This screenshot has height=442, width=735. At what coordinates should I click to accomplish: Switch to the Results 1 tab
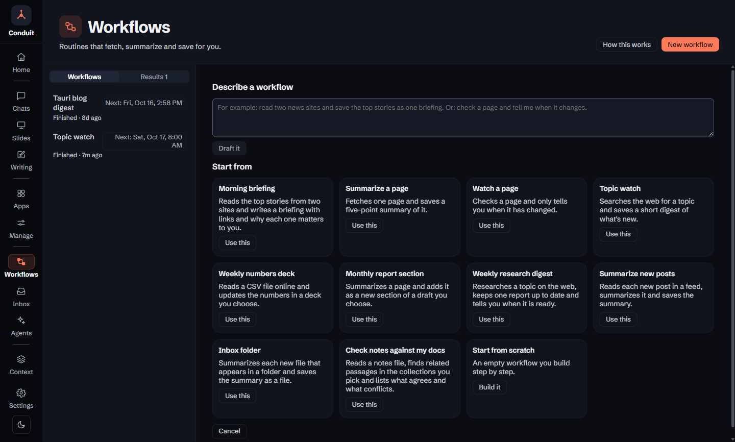[x=154, y=77]
